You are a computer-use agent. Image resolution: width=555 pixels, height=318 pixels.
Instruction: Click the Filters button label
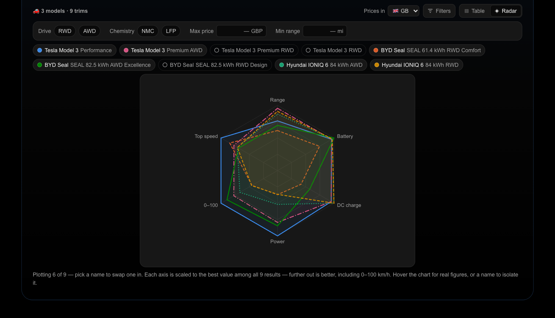pyautogui.click(x=443, y=11)
